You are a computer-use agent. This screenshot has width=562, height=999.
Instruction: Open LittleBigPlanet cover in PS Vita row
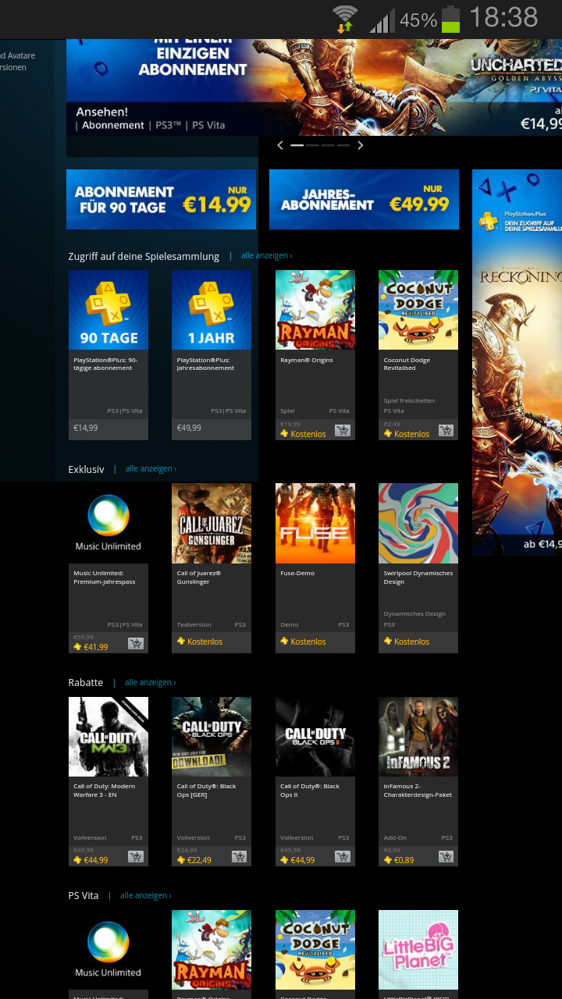[x=418, y=950]
